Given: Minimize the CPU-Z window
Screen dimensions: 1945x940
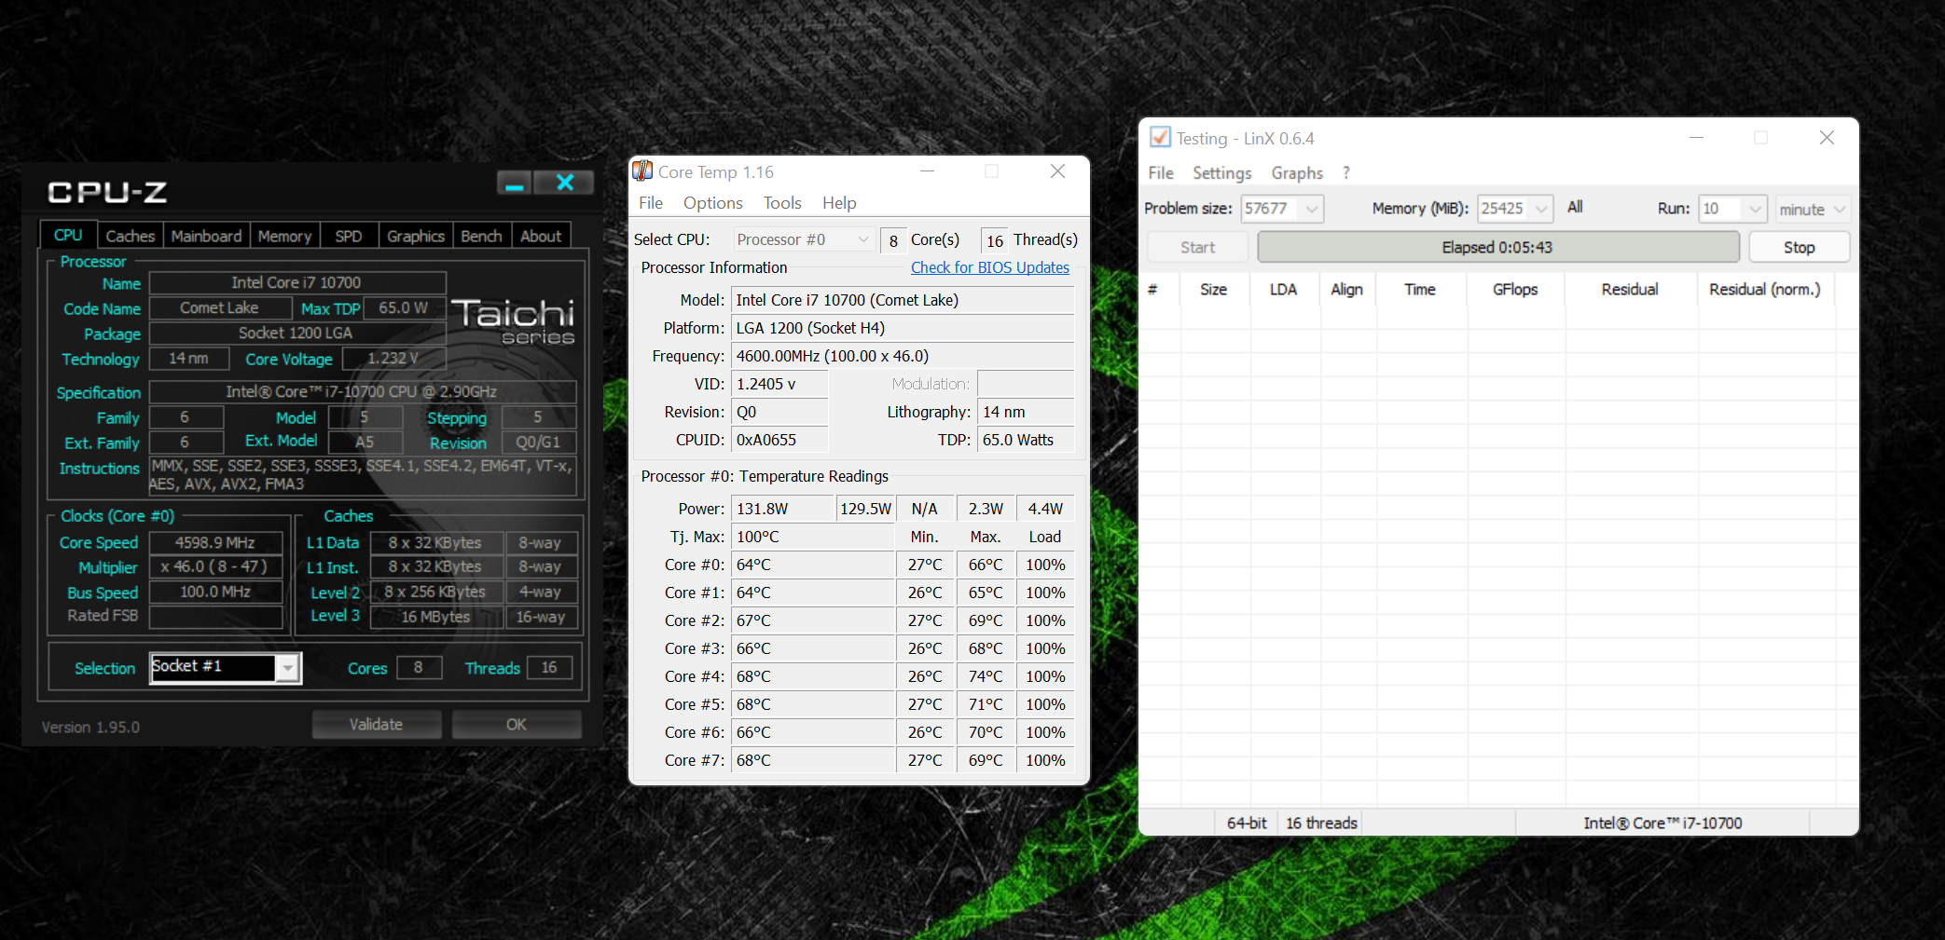Looking at the screenshot, I should [514, 183].
